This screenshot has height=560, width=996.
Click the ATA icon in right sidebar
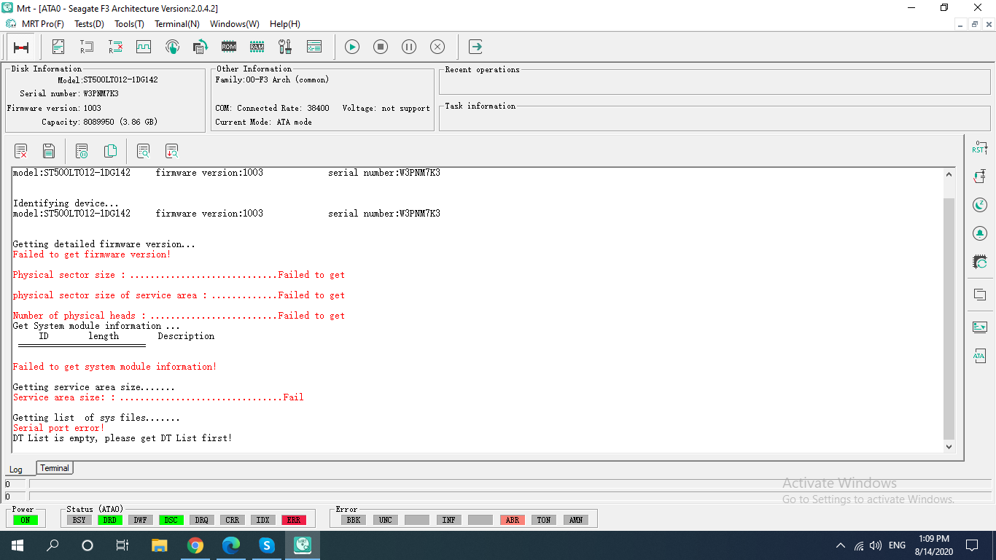(x=979, y=356)
